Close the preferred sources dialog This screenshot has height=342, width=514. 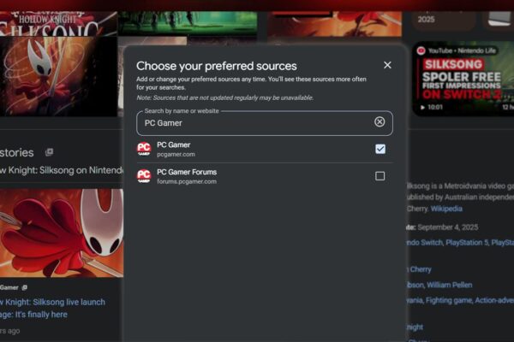(387, 65)
